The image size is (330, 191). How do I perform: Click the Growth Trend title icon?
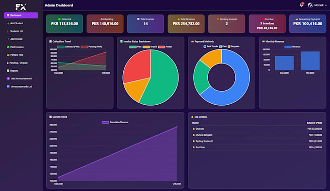click(50, 117)
